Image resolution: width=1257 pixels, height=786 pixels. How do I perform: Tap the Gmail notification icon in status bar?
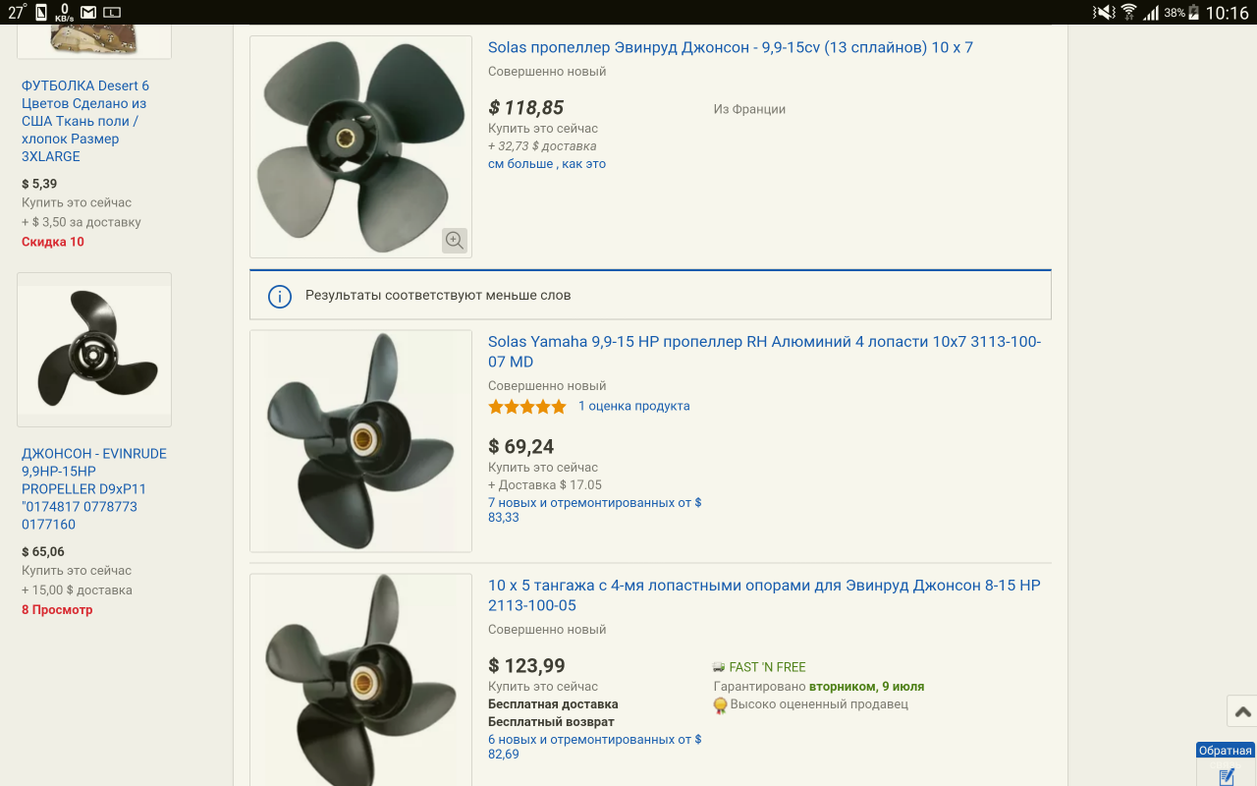[x=88, y=13]
